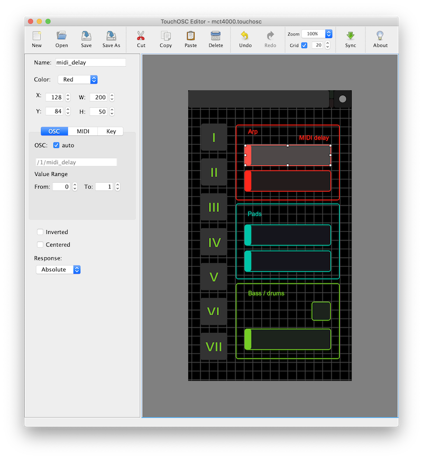
Task: Toggle the OSC auto checkbox
Action: click(56, 145)
